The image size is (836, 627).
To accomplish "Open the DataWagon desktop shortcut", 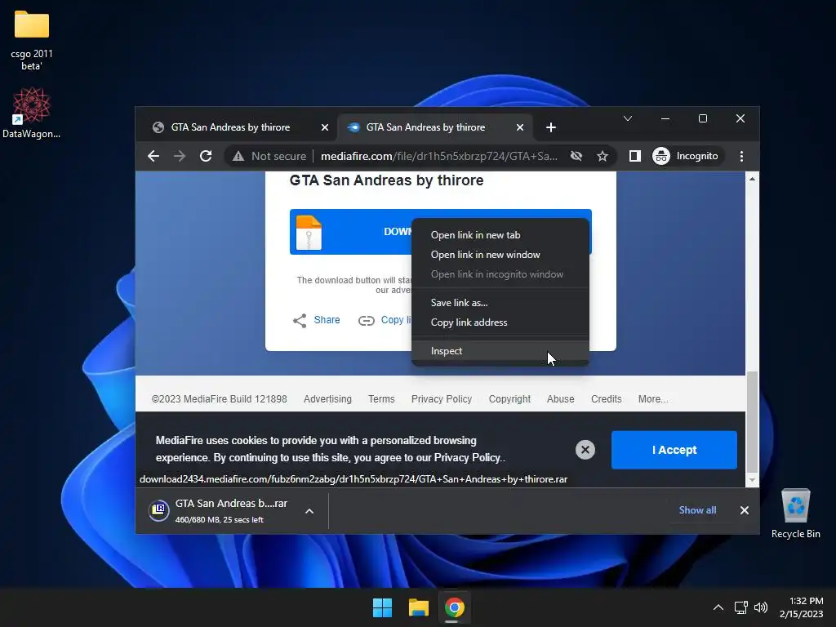I will click(32, 113).
